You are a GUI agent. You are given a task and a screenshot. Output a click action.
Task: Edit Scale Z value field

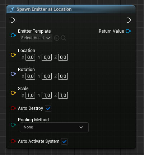(x=63, y=95)
